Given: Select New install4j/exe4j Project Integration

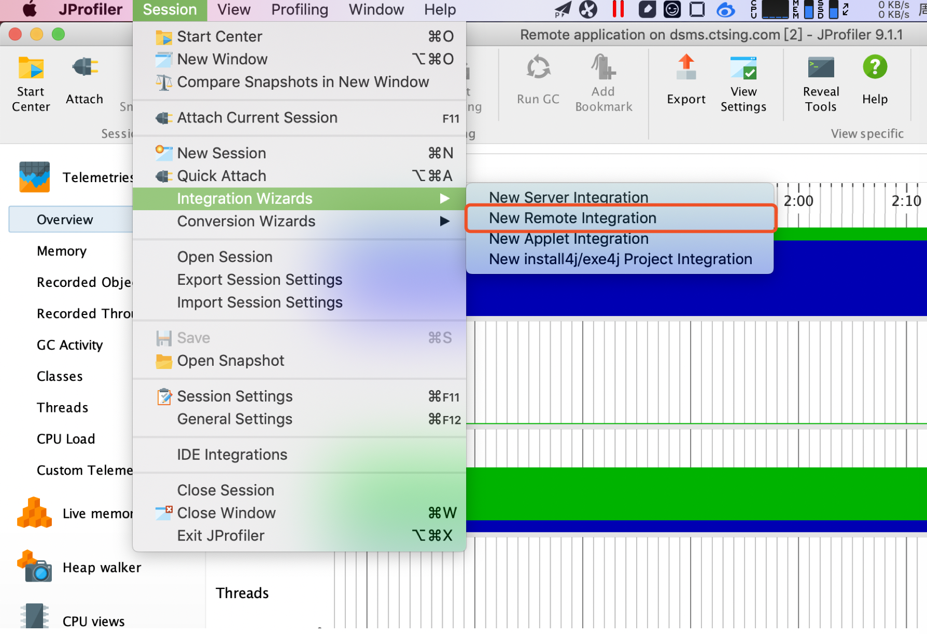Looking at the screenshot, I should click(620, 259).
